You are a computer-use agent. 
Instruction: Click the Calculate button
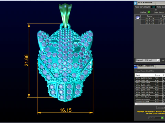[156, 118]
